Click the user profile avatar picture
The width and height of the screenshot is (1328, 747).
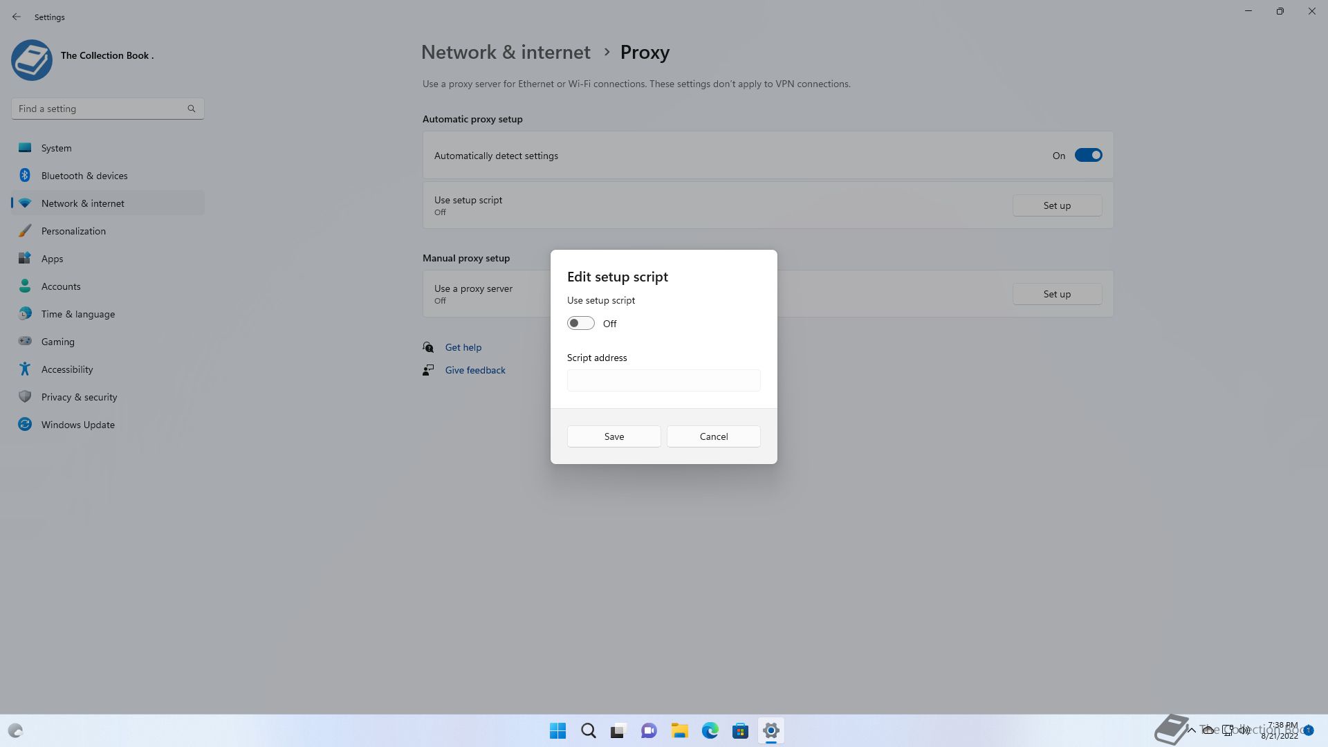pos(32,60)
